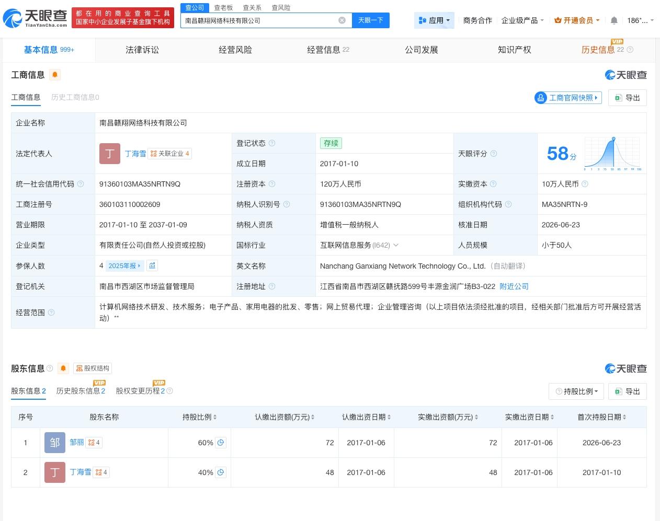Viewport: 660px width, 521px height.
Task: Open help for 天眼评分
Action: (494, 154)
